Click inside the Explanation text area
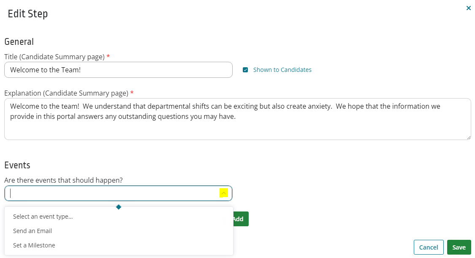 click(x=237, y=119)
